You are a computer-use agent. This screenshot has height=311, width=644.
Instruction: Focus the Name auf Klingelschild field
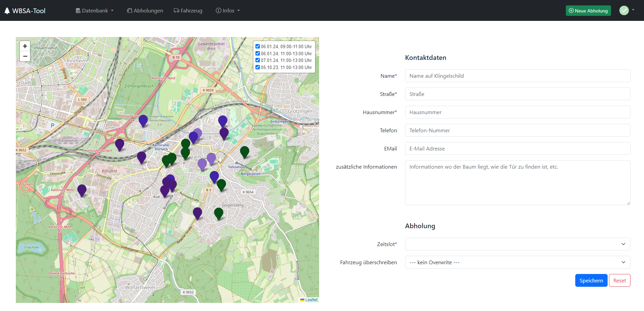[x=518, y=76]
